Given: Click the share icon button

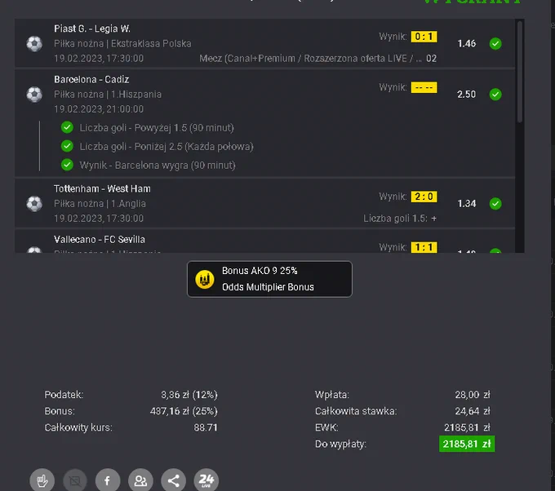Looking at the screenshot, I should (173, 480).
